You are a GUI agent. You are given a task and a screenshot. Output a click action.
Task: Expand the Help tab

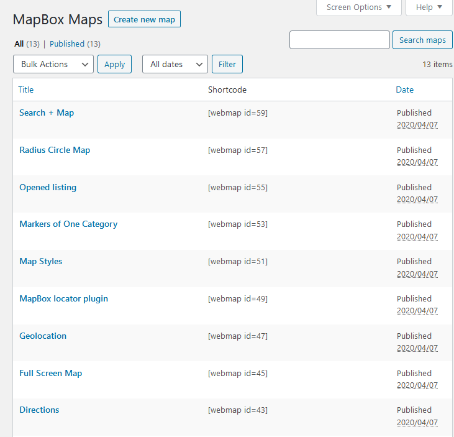coord(429,7)
